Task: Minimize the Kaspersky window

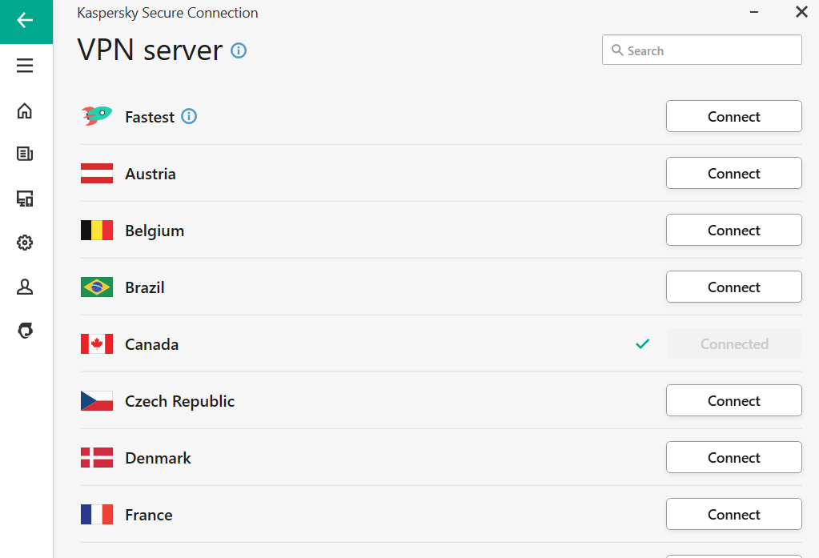Action: click(x=754, y=12)
